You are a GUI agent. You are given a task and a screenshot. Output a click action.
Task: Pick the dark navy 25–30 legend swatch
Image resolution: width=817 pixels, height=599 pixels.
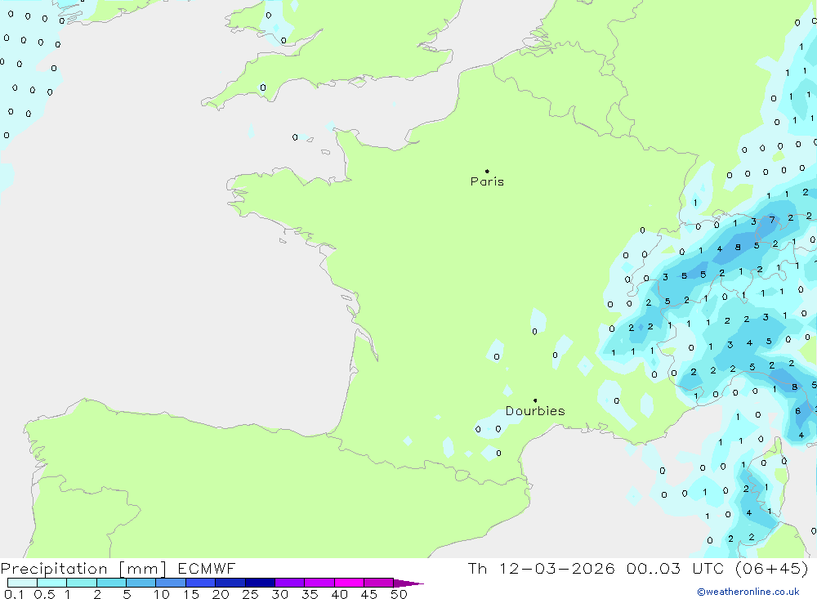260,583
